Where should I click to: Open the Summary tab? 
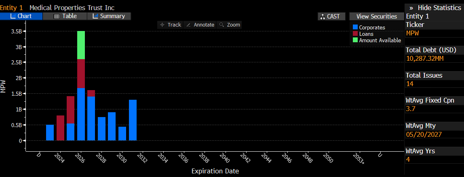tap(109, 16)
